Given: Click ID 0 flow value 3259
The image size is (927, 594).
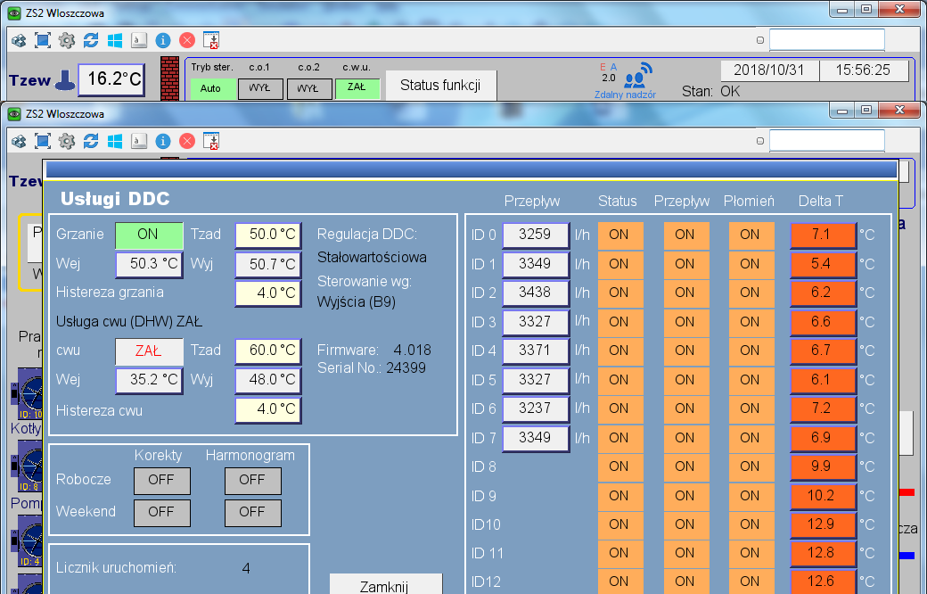Looking at the screenshot, I should tap(536, 235).
